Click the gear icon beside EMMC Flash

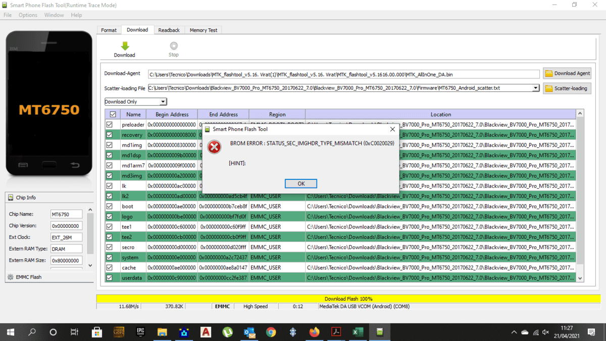pos(10,277)
